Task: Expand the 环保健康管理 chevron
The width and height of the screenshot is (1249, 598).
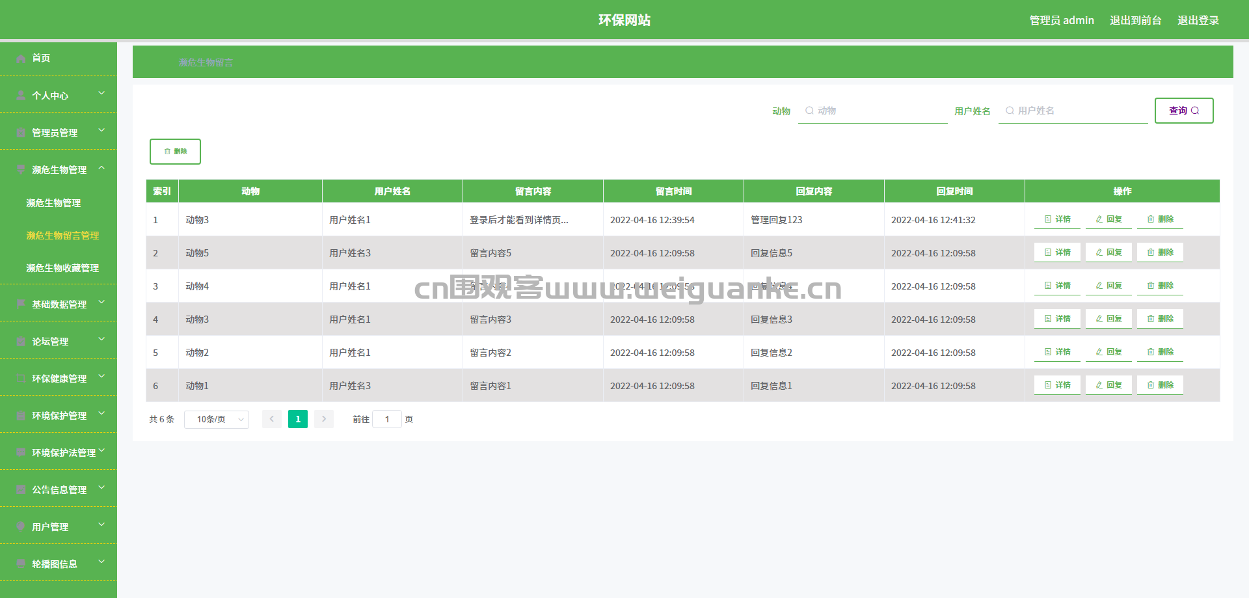Action: tap(101, 377)
